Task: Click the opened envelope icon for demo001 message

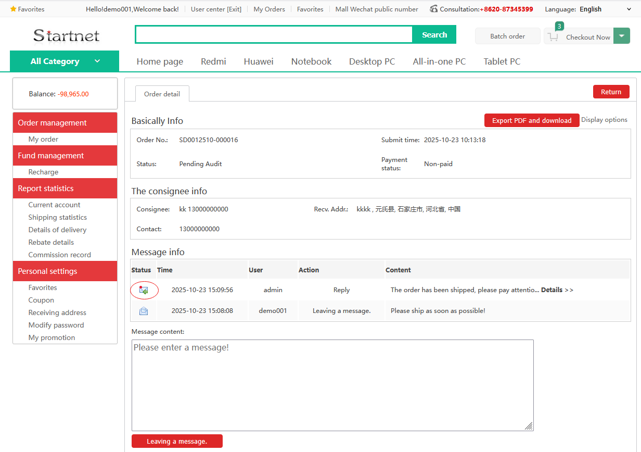Action: 144,311
